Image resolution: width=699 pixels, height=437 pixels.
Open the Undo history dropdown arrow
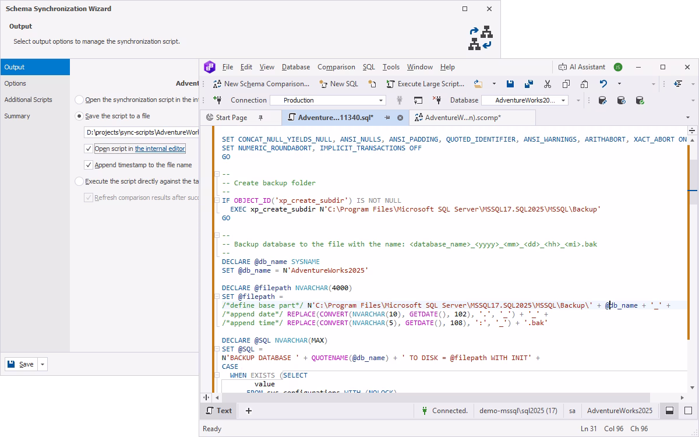[x=619, y=84]
